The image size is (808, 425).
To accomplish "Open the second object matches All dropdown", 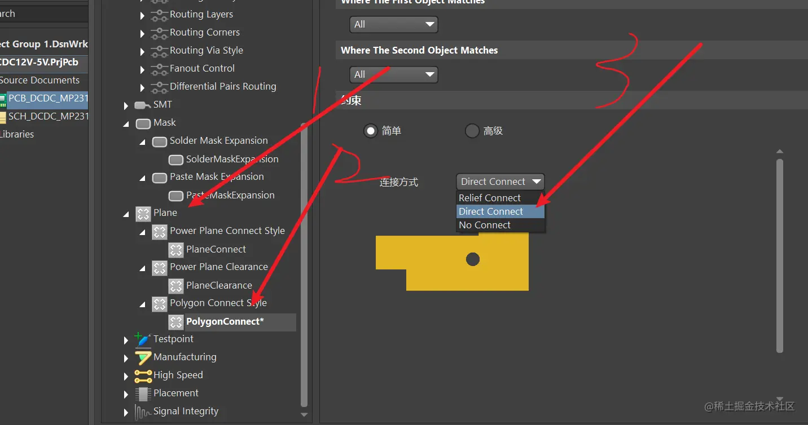I will (x=394, y=74).
